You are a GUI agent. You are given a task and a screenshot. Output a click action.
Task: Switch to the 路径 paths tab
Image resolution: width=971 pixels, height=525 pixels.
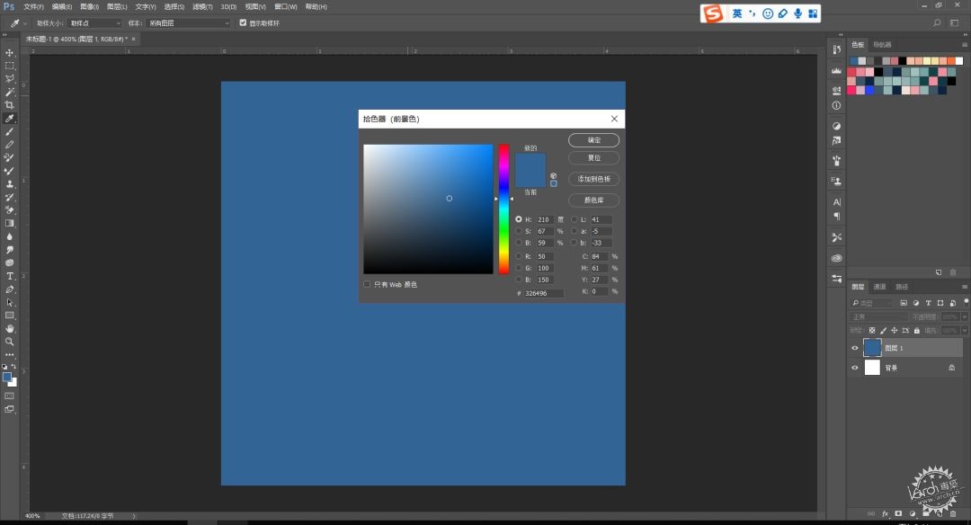point(902,287)
